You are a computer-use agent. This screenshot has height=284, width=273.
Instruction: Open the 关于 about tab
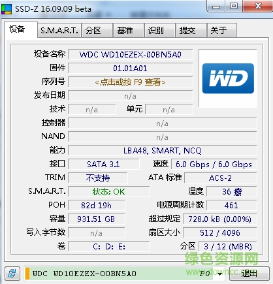click(222, 31)
